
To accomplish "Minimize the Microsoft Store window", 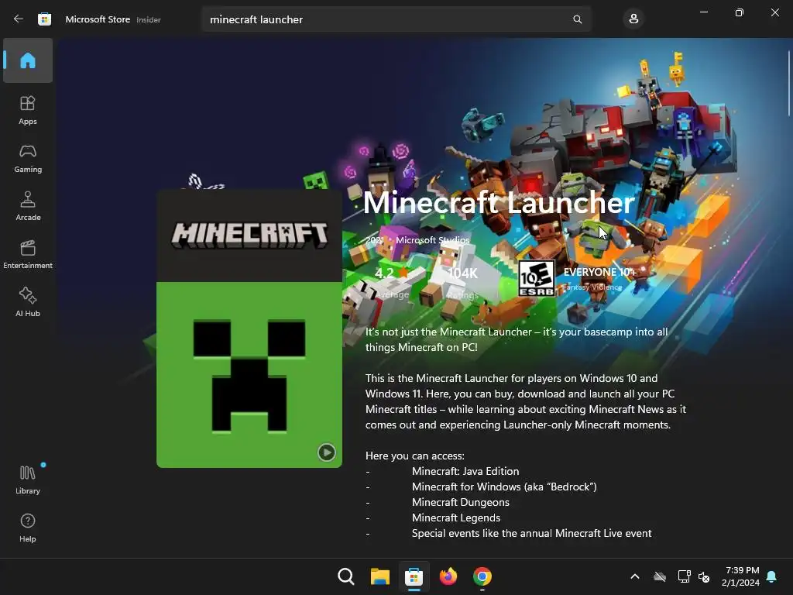I will pyautogui.click(x=704, y=12).
